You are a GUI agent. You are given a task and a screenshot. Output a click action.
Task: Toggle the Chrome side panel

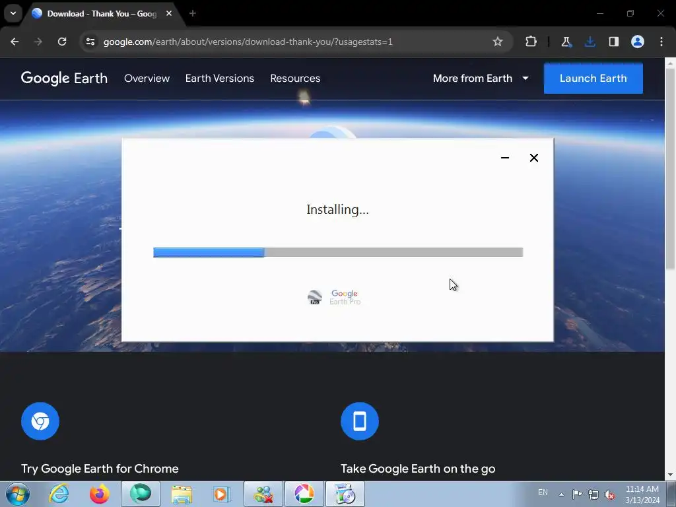point(613,42)
